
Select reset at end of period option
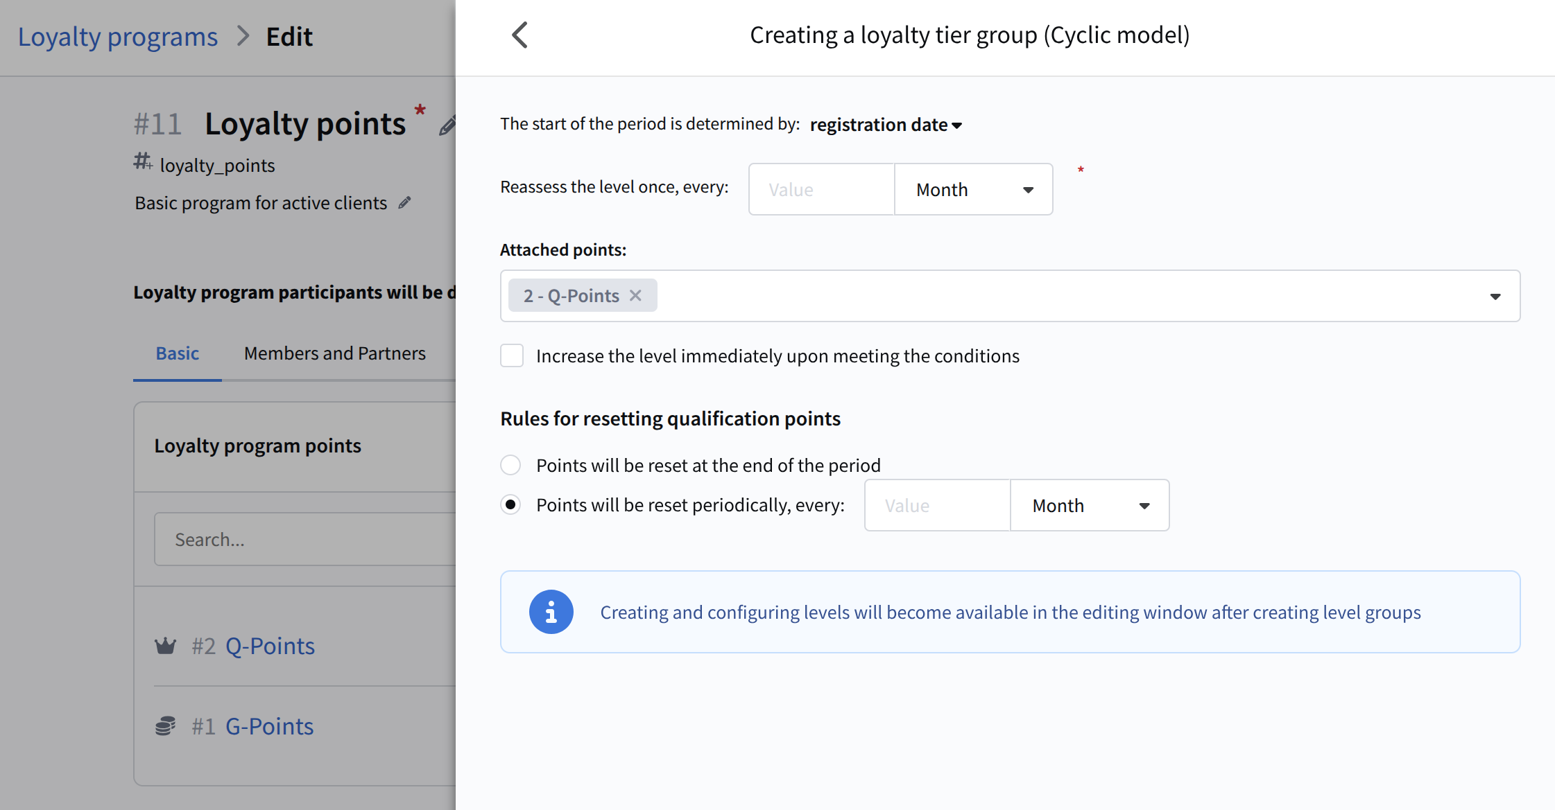510,465
